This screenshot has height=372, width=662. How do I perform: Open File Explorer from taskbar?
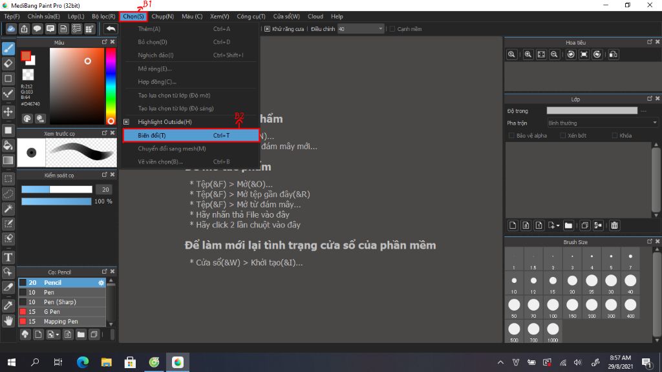pyautogui.click(x=107, y=362)
